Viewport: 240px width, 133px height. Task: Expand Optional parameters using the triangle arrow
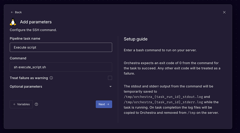(x=110, y=86)
